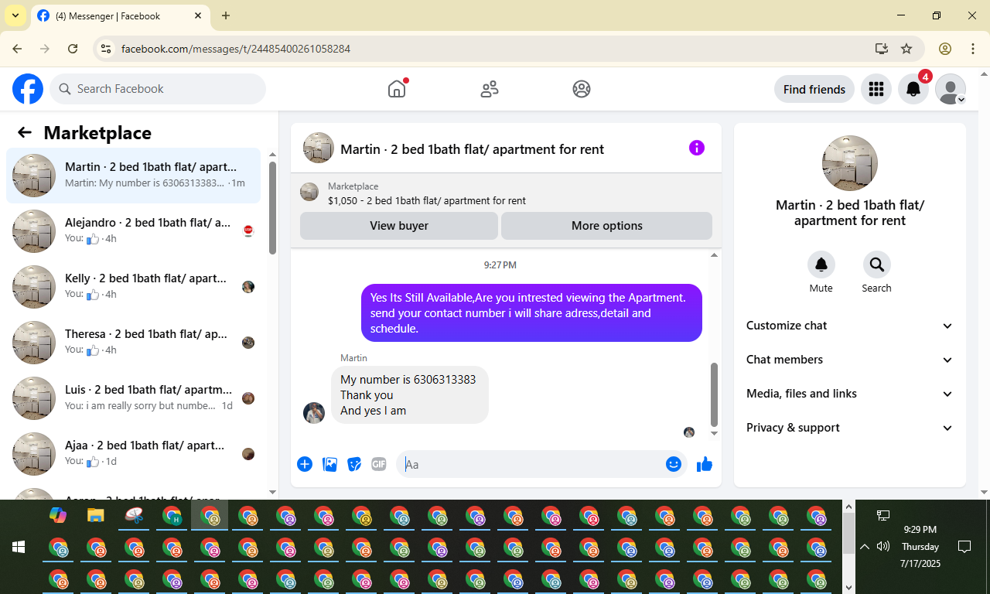Focus the Aa message input field
Screen dimensions: 990x594
(531, 464)
